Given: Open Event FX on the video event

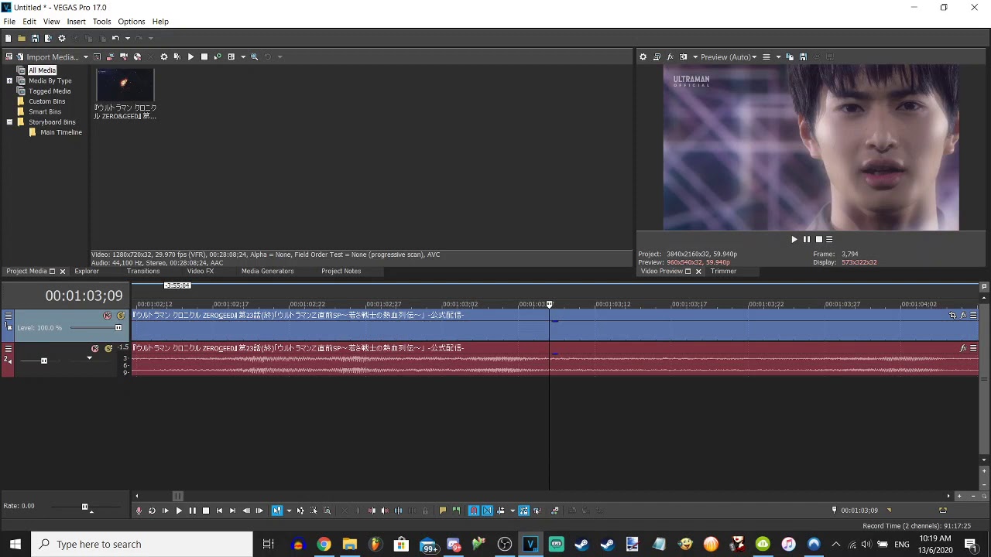Looking at the screenshot, I should click(963, 315).
